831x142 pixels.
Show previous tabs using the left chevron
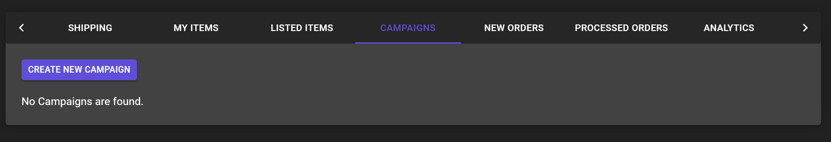point(22,28)
